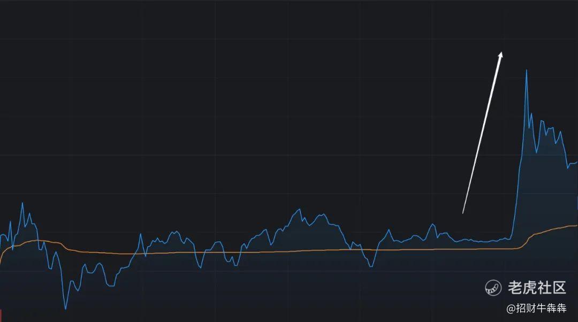Click the highest peak of the blue price line
The image size is (578, 322).
click(x=526, y=71)
